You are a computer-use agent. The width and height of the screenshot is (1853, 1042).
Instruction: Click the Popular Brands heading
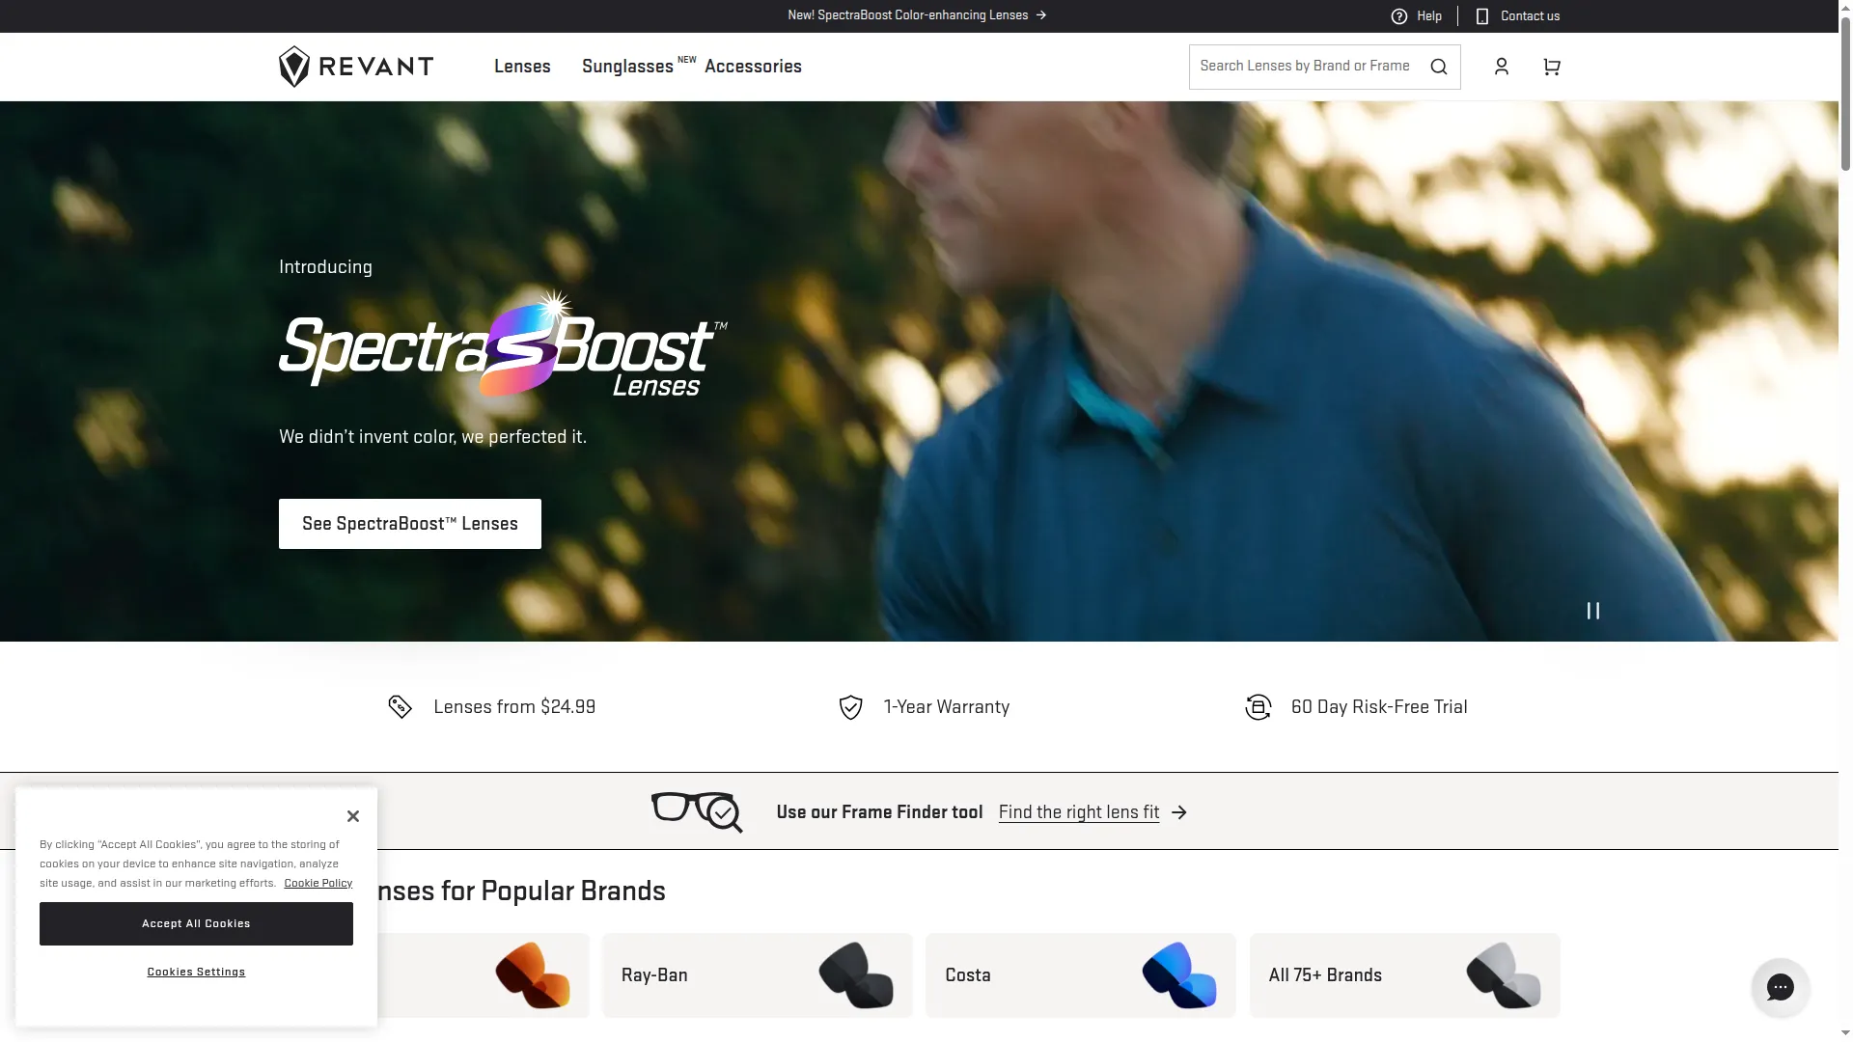click(521, 891)
